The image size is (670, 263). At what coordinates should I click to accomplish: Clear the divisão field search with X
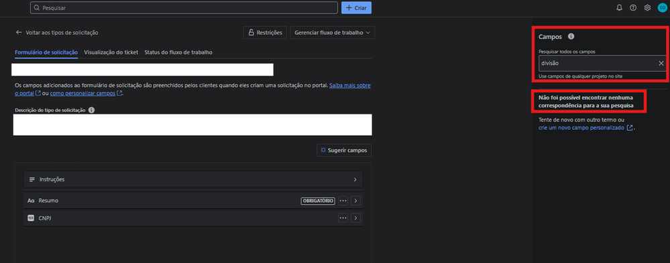(661, 63)
